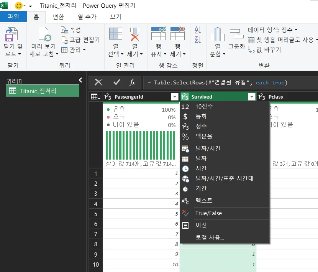
Task: Switch to the 변환 ribbon tab
Action: pos(58,16)
